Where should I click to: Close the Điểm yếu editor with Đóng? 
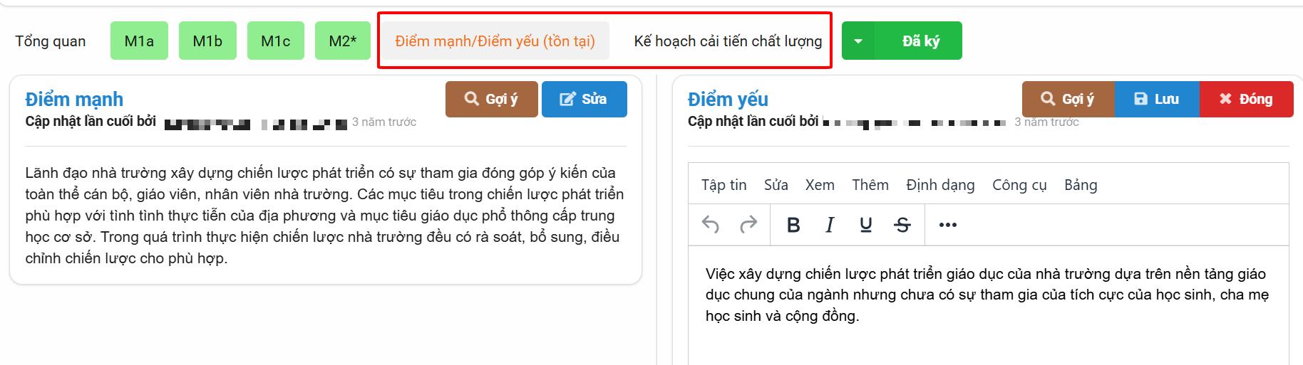click(1246, 99)
